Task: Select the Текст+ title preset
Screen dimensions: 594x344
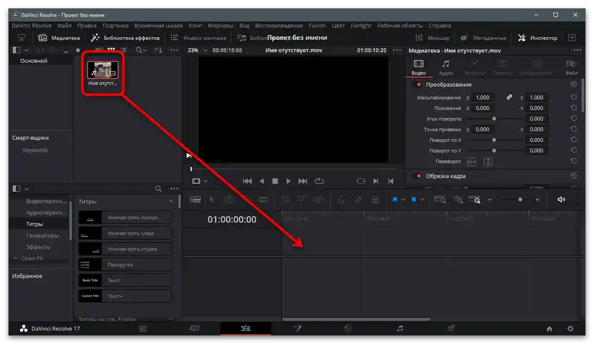Action: 125,296
